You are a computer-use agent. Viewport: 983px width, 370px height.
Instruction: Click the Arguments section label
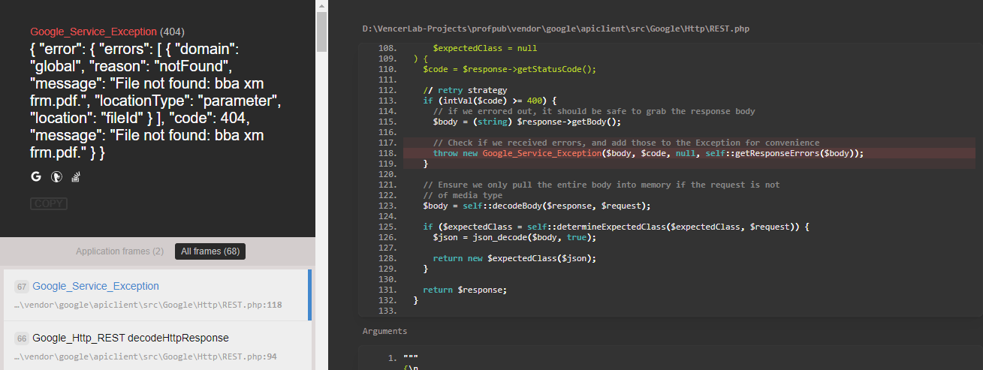(384, 331)
